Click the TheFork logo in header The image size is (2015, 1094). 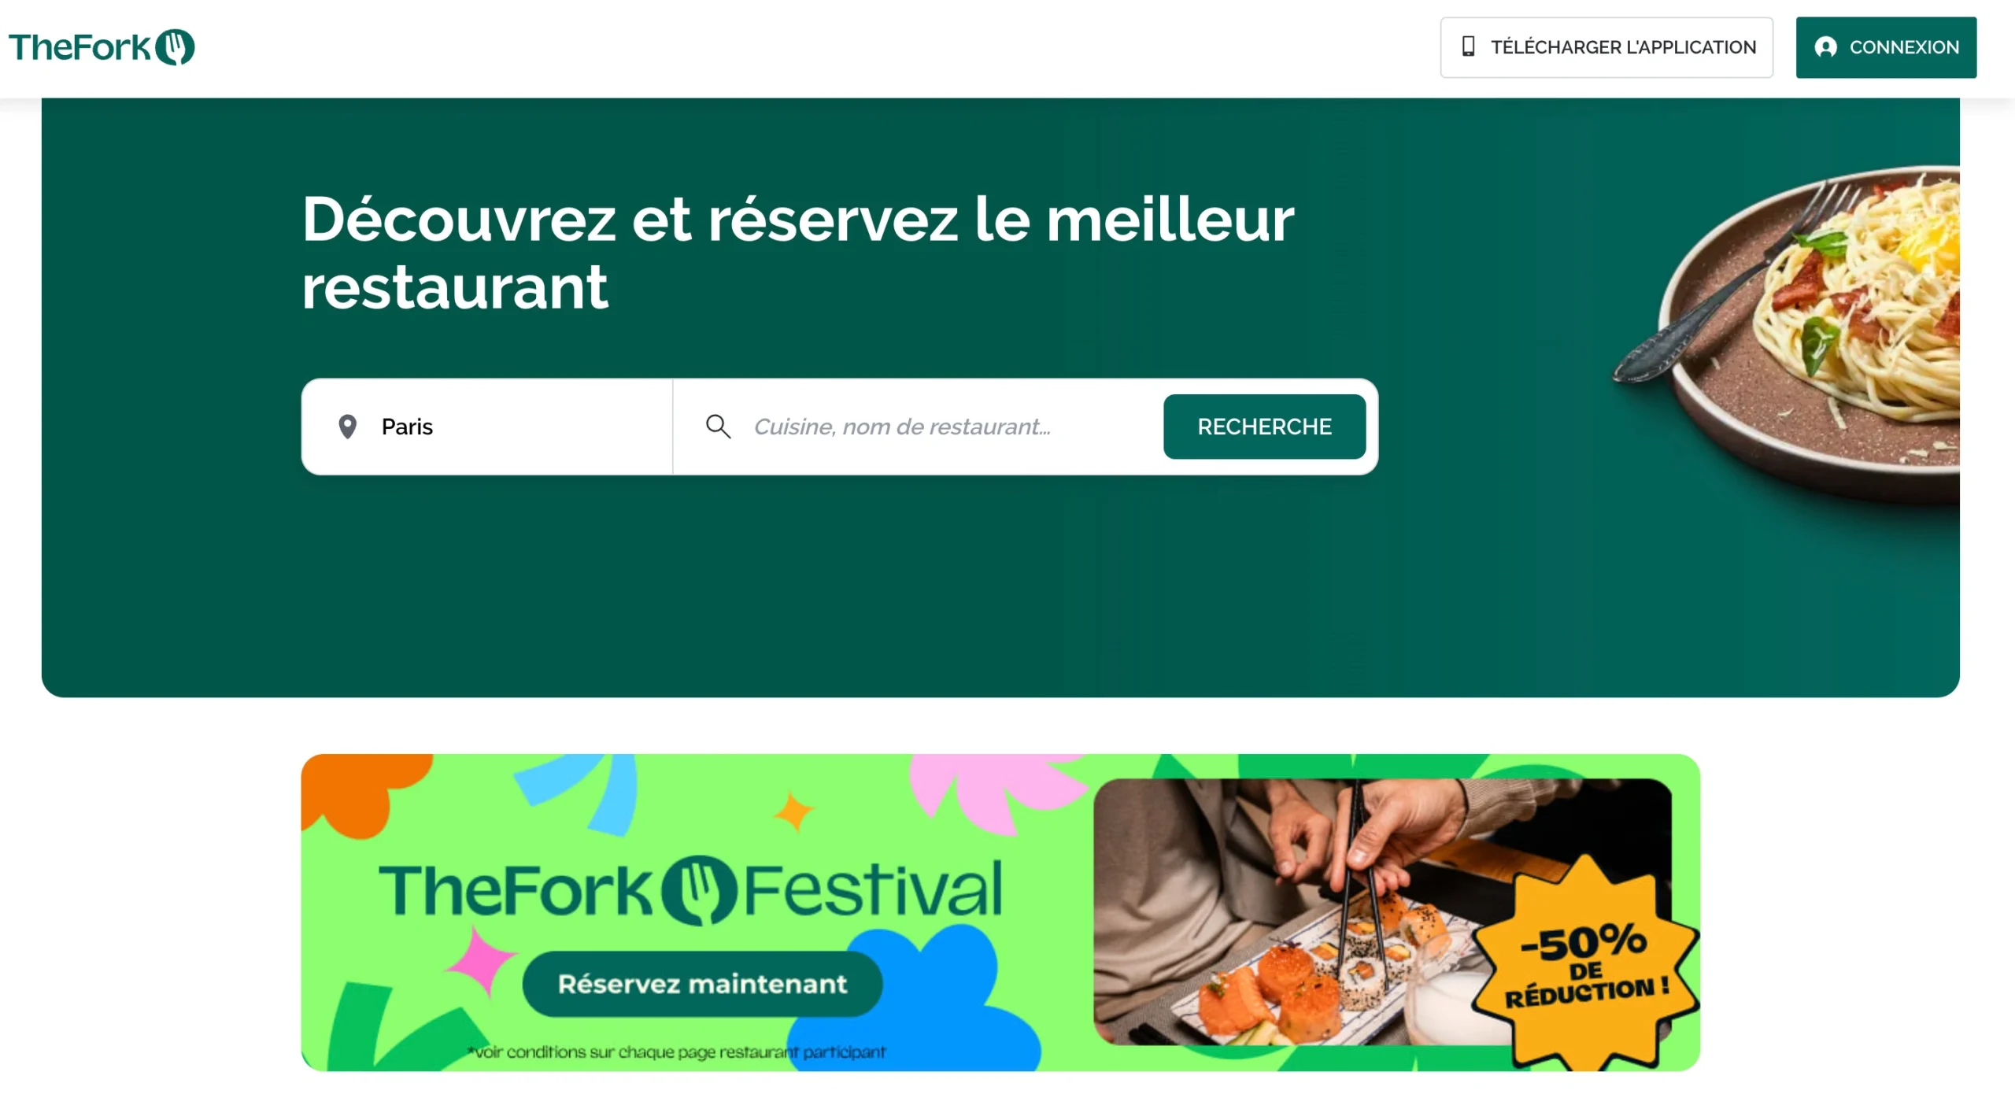point(102,47)
